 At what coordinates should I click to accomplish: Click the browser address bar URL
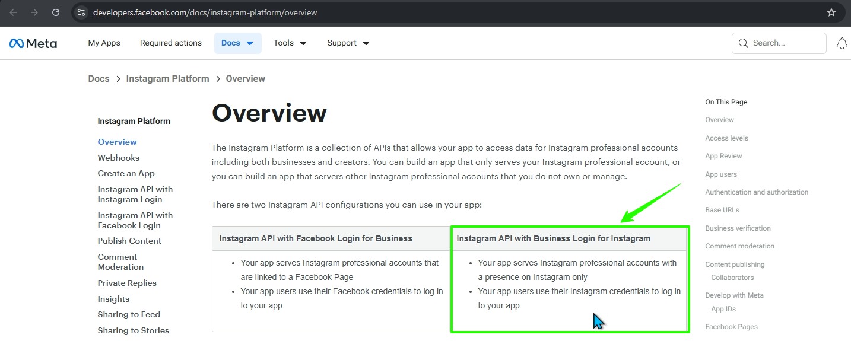(205, 12)
